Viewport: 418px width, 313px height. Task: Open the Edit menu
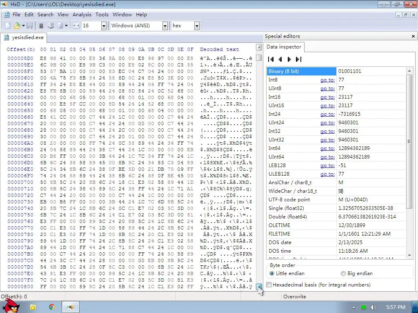point(29,15)
